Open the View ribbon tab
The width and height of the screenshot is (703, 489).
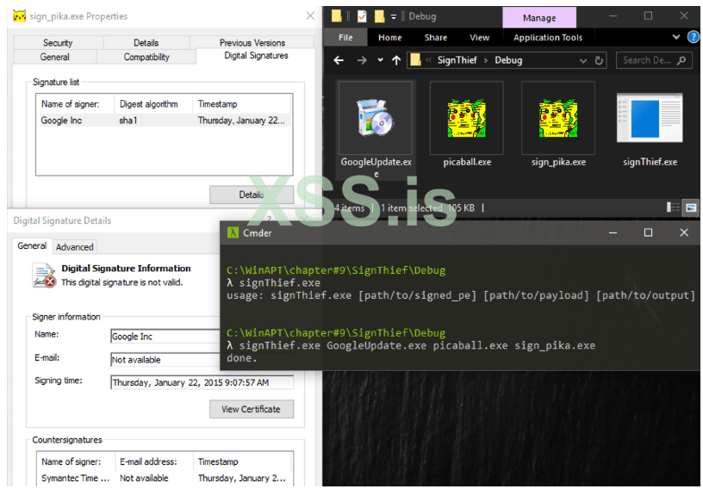479,38
